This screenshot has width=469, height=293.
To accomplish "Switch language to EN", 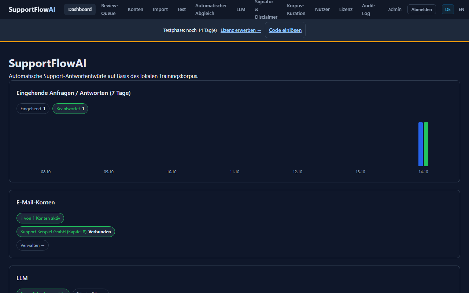I will 461,10.
